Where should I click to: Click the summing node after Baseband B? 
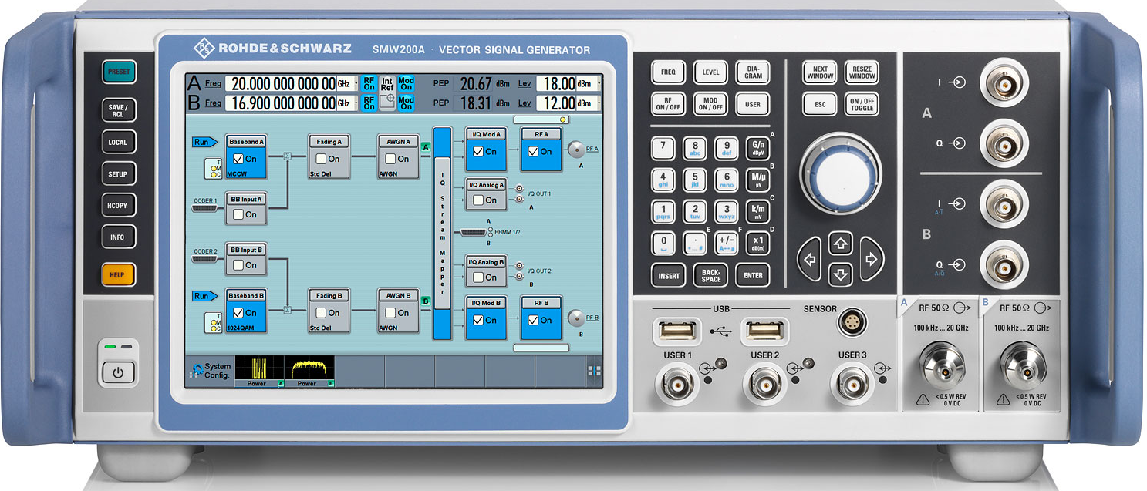pos(288,311)
